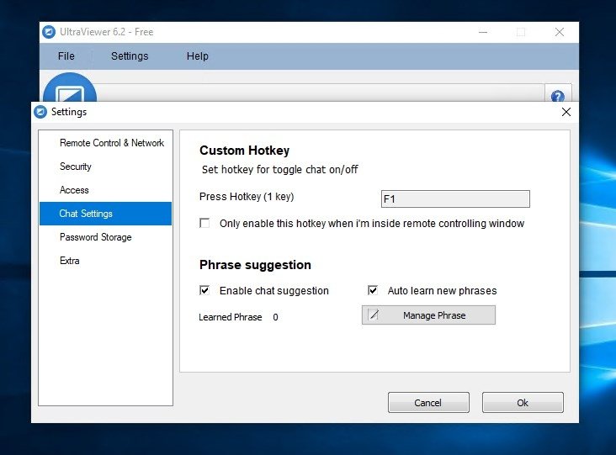Open the Help menu

coord(197,56)
